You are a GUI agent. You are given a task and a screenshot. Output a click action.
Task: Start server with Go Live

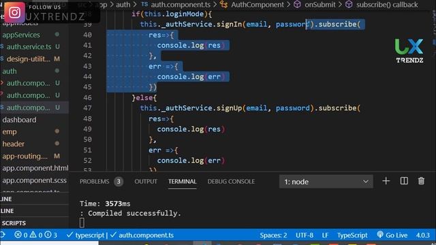click(x=392, y=235)
